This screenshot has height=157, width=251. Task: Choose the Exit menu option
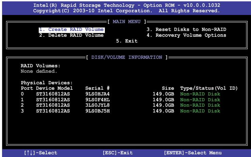[127, 41]
